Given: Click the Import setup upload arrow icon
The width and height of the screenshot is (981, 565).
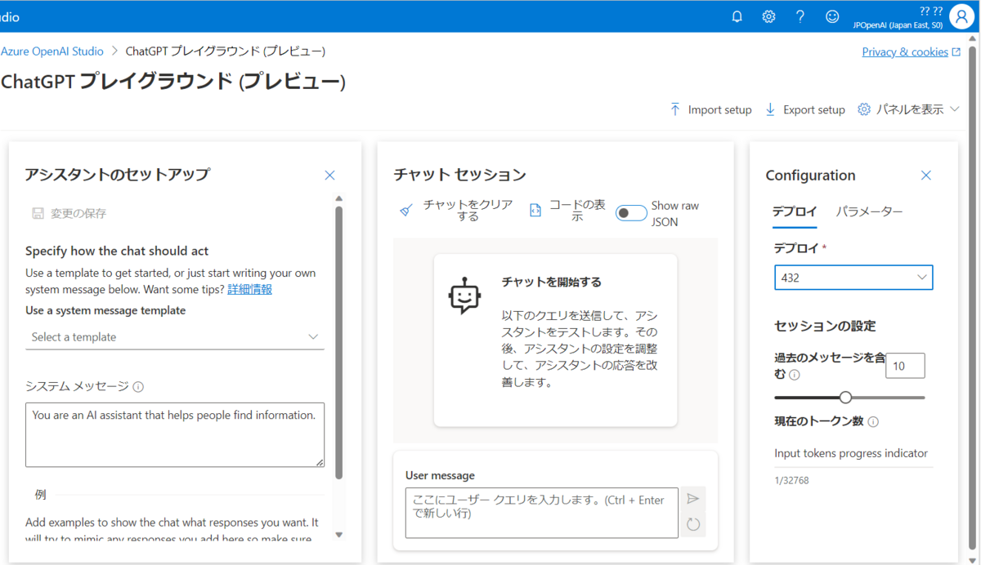Looking at the screenshot, I should 675,109.
